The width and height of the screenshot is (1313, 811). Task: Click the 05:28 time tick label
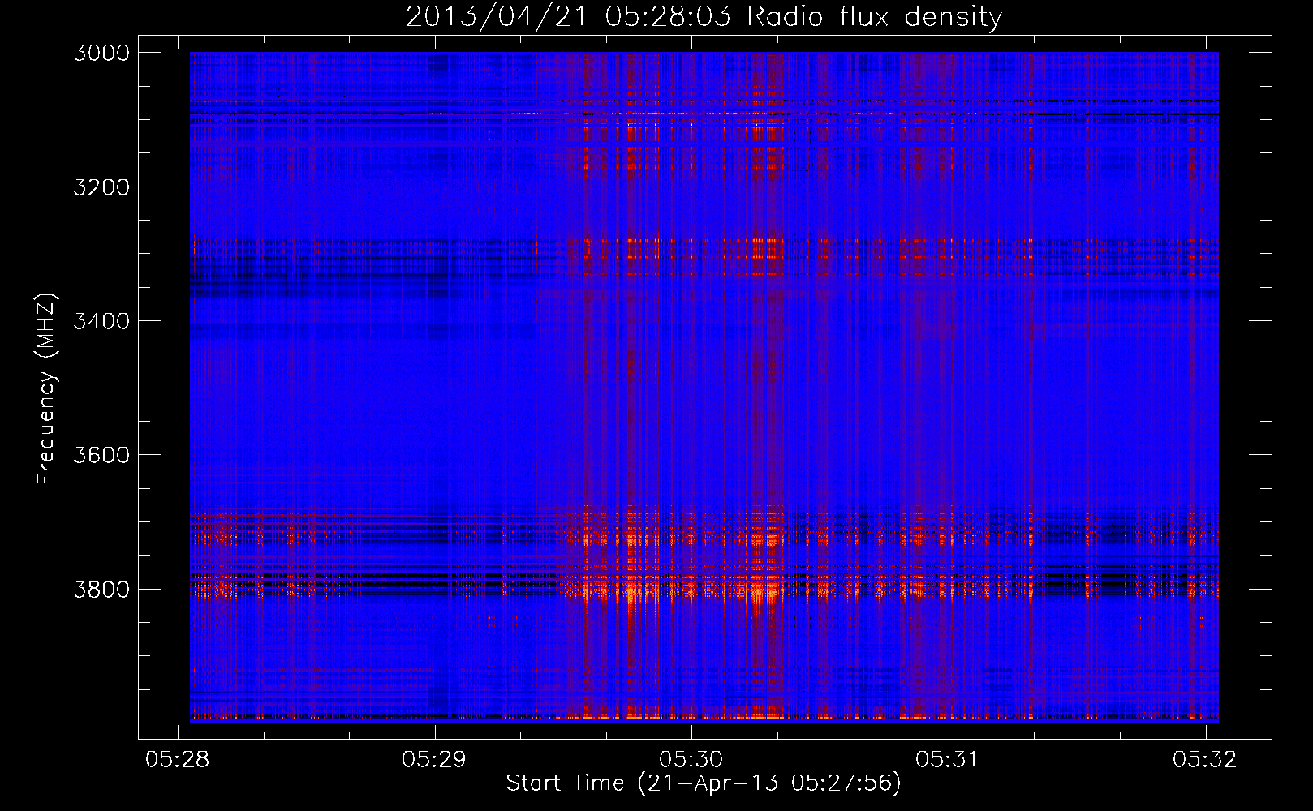pos(177,759)
